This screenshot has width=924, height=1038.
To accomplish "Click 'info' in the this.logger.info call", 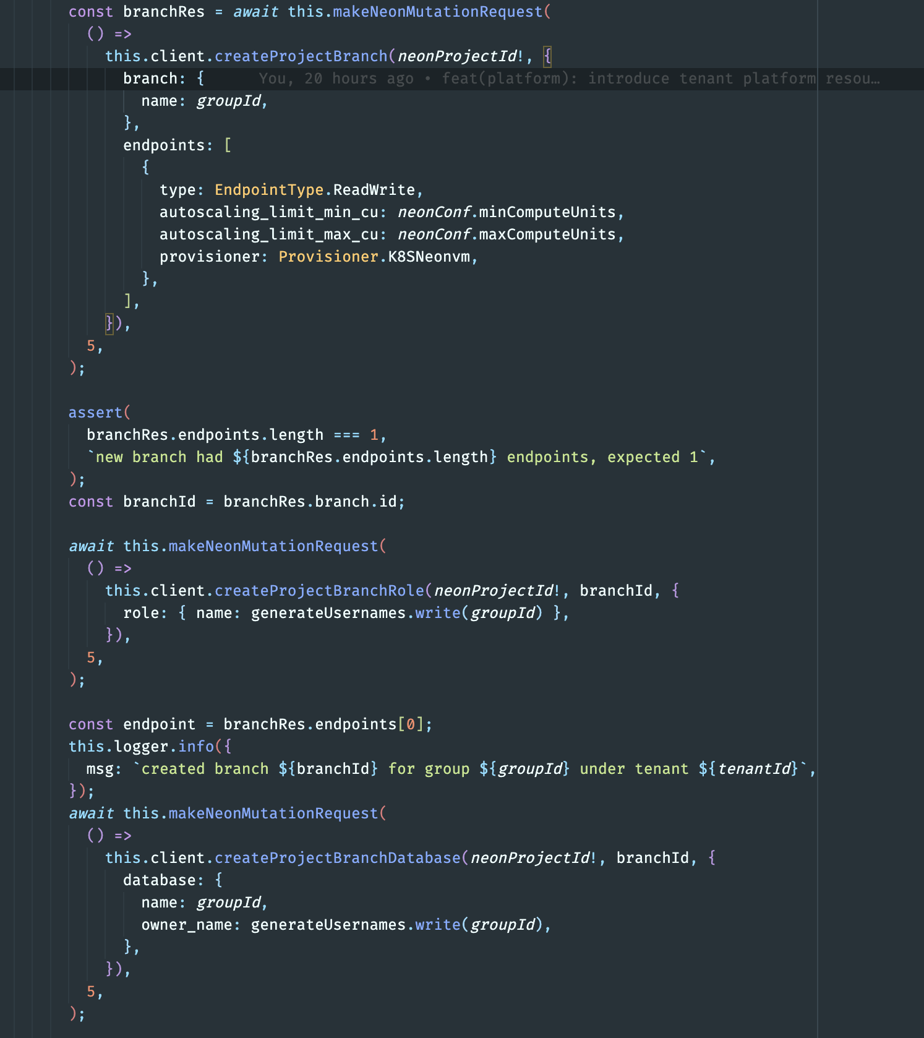I will [x=196, y=747].
